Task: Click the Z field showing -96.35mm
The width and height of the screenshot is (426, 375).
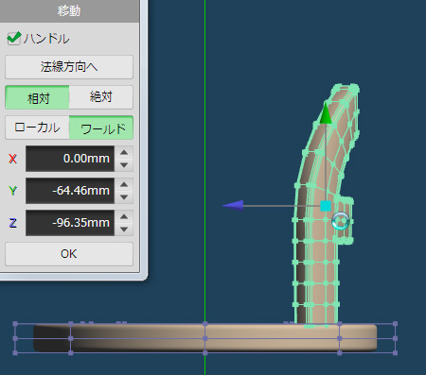Action: point(70,223)
